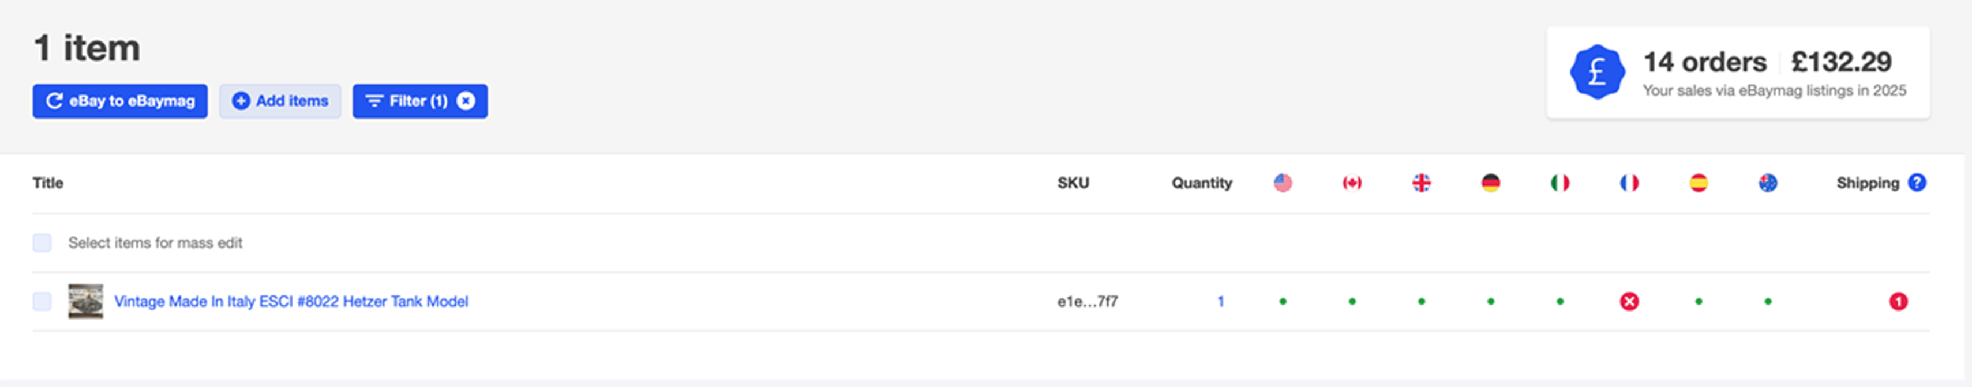1972x387 pixels.
Task: Click the UK flag column icon
Action: [1422, 183]
